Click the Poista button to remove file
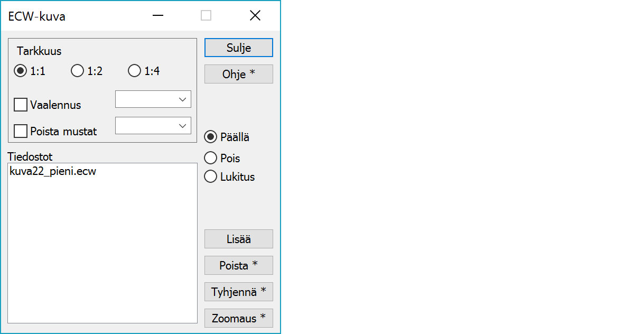This screenshot has height=334, width=634. (x=238, y=265)
